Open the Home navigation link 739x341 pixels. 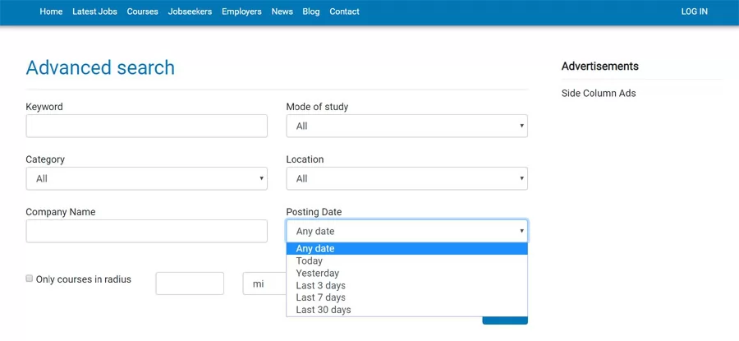click(51, 12)
